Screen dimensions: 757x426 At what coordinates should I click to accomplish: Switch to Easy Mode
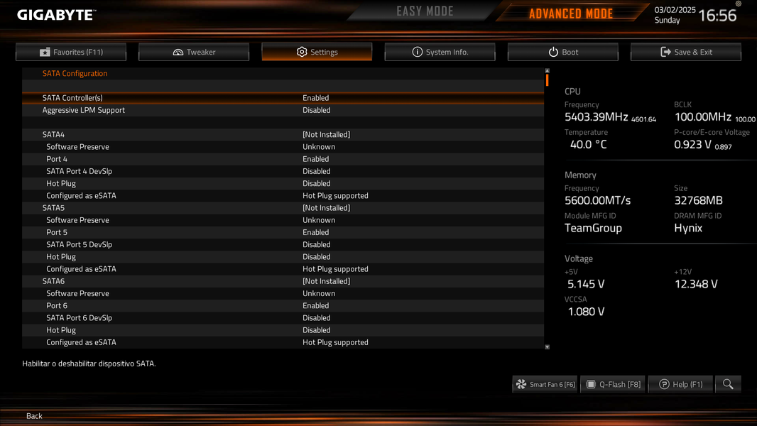(x=425, y=11)
